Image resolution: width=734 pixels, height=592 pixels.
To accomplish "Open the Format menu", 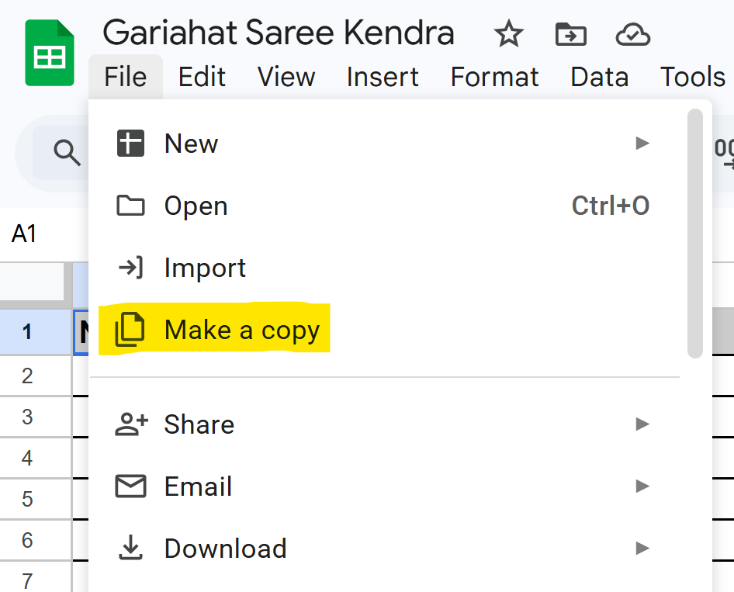I will (x=494, y=77).
